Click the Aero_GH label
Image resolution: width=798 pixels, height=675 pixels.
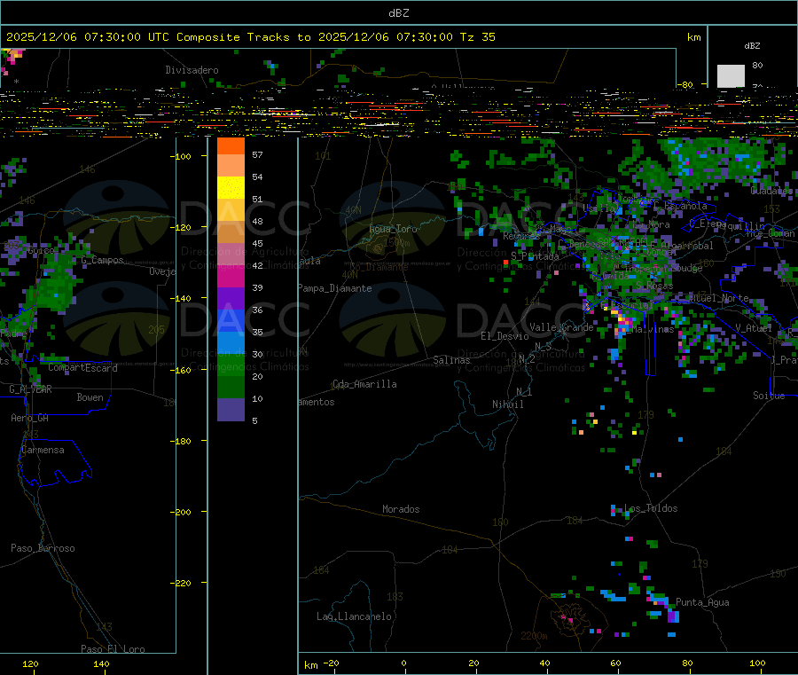[x=29, y=418]
